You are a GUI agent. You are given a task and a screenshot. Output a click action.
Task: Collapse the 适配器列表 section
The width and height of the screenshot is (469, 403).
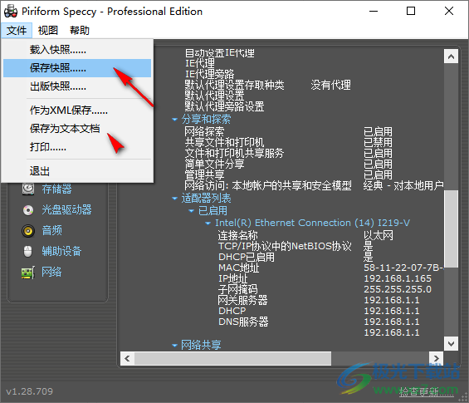point(174,199)
